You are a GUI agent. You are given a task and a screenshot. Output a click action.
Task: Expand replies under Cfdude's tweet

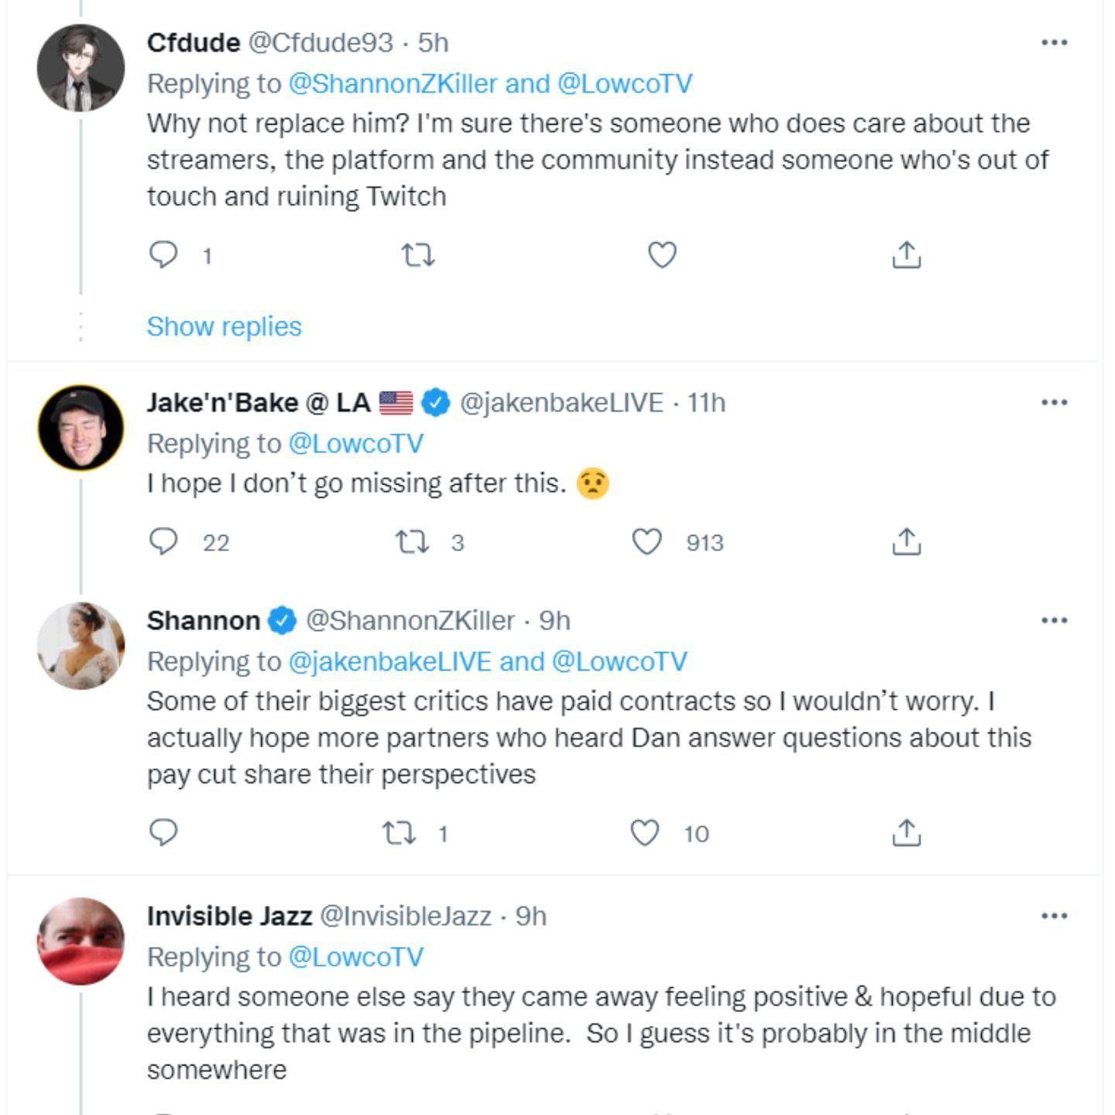coord(224,326)
